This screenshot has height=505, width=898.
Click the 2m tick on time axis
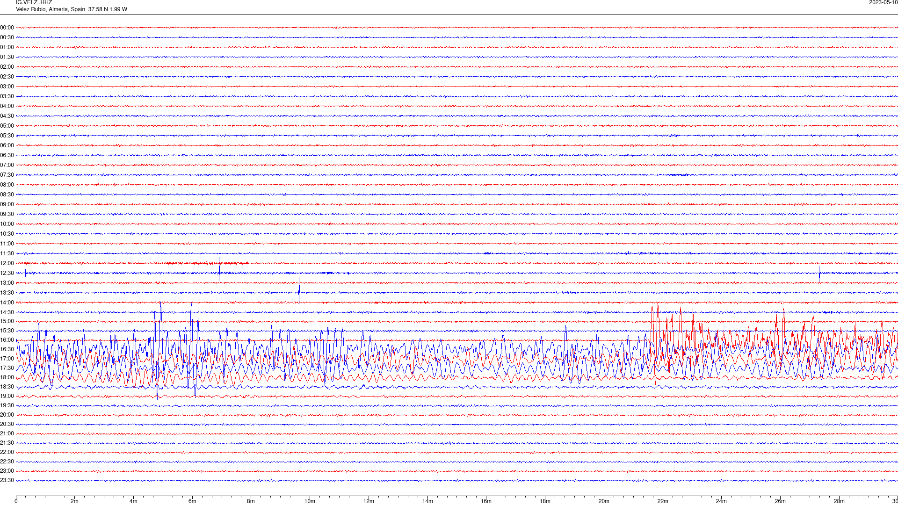(75, 501)
